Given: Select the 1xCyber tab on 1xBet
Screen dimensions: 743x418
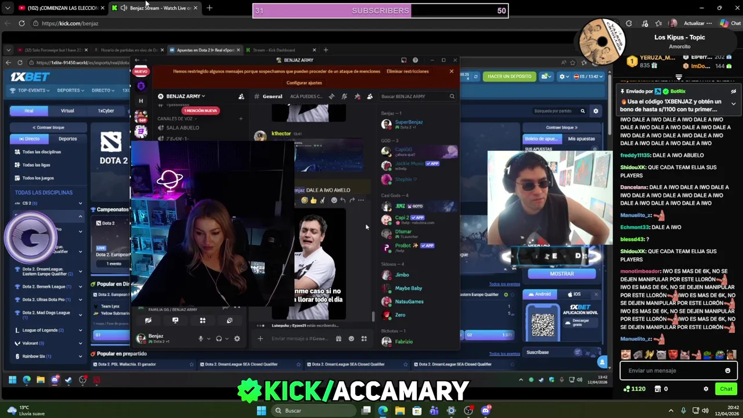Looking at the screenshot, I should click(x=106, y=110).
